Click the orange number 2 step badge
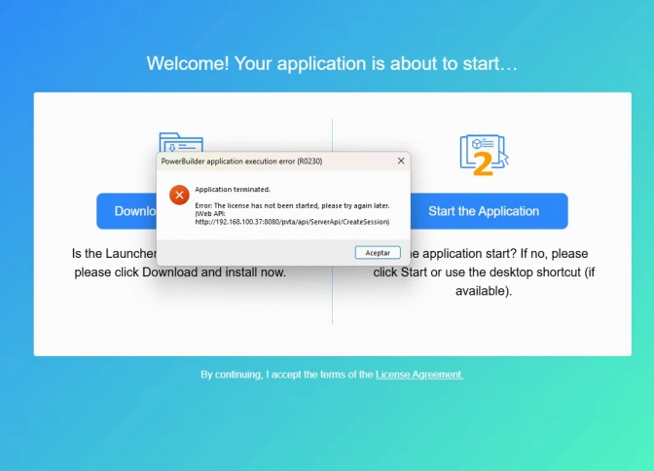 (x=483, y=164)
